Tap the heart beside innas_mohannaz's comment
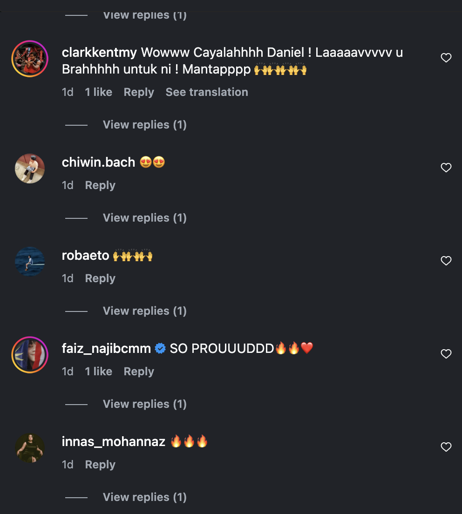The image size is (462, 514). (446, 447)
